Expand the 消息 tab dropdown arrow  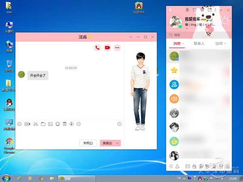point(183,44)
